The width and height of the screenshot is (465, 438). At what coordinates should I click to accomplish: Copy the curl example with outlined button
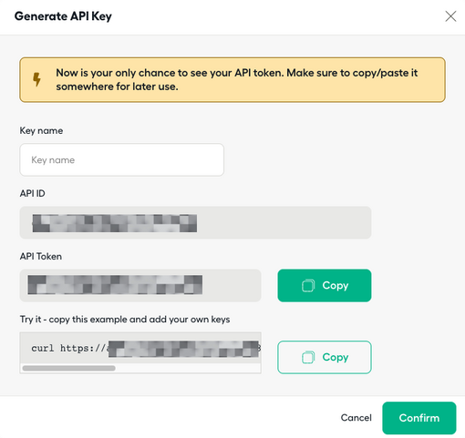pos(325,357)
